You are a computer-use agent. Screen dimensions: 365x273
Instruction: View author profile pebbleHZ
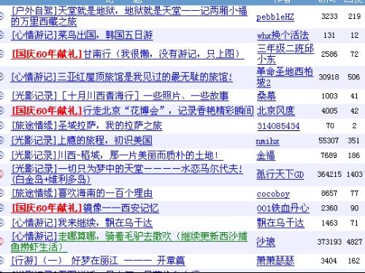point(275,17)
